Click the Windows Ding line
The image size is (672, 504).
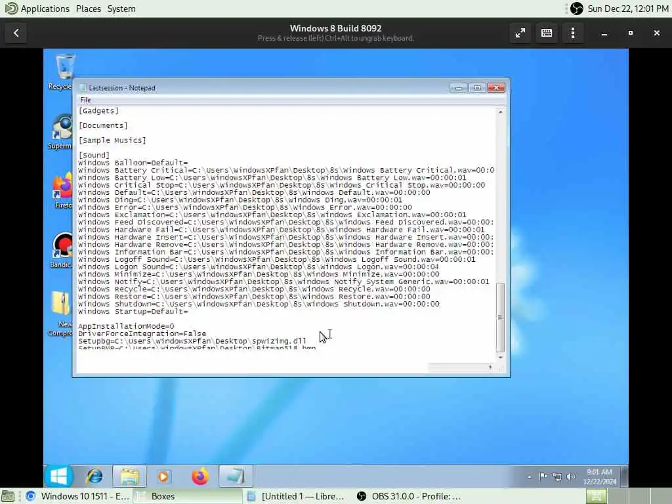click(240, 199)
